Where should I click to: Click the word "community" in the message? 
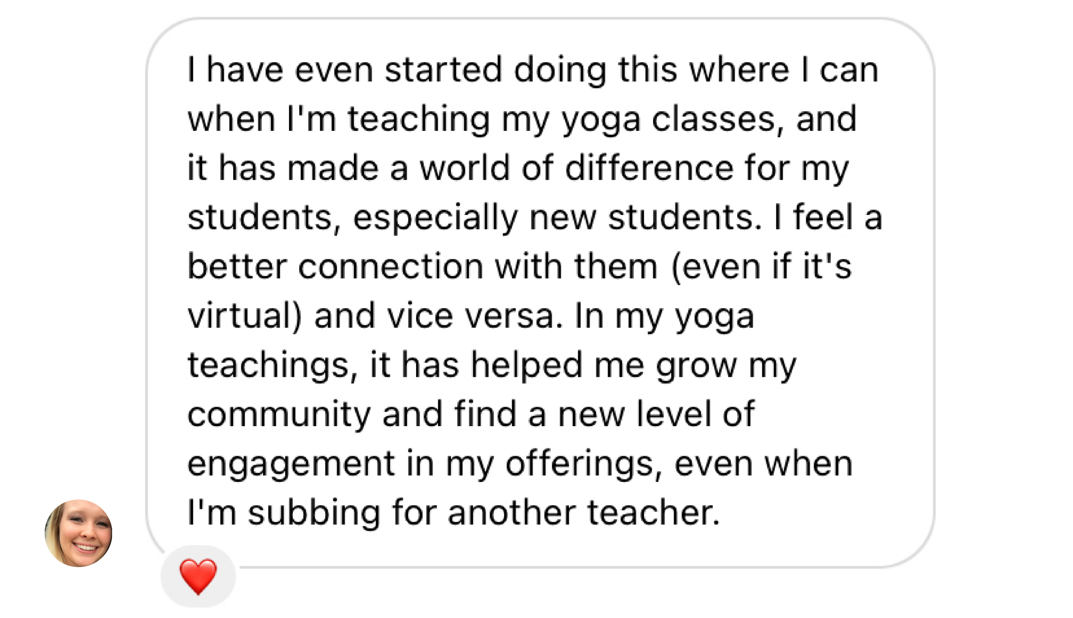tap(279, 415)
